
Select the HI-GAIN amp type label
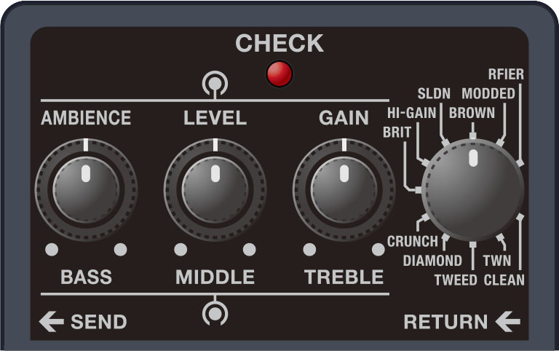pyautogui.click(x=412, y=113)
